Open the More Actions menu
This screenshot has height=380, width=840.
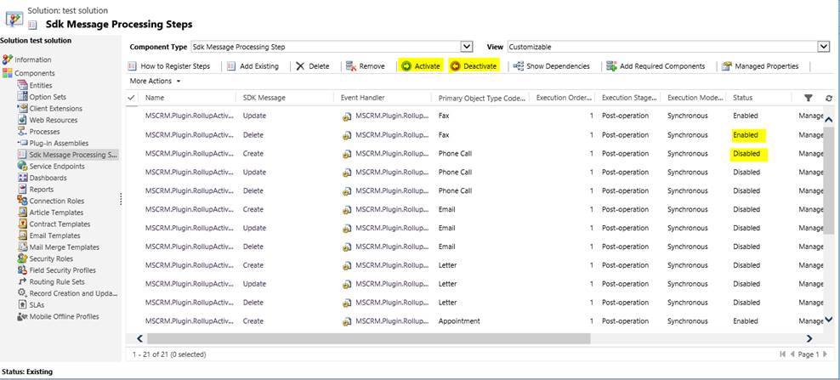click(155, 81)
